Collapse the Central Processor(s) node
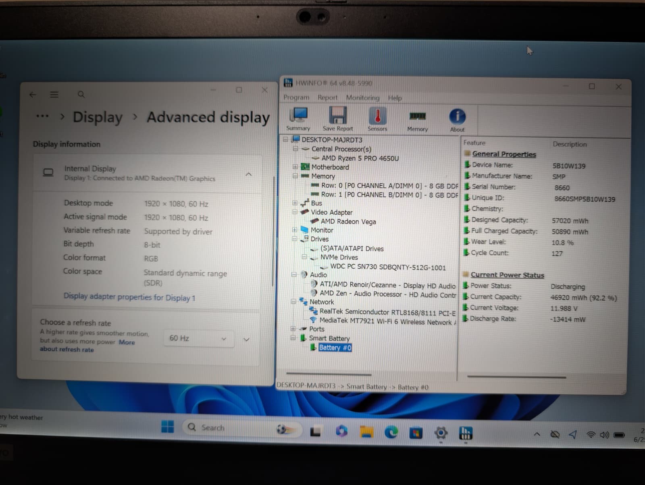The width and height of the screenshot is (645, 485). 295,149
